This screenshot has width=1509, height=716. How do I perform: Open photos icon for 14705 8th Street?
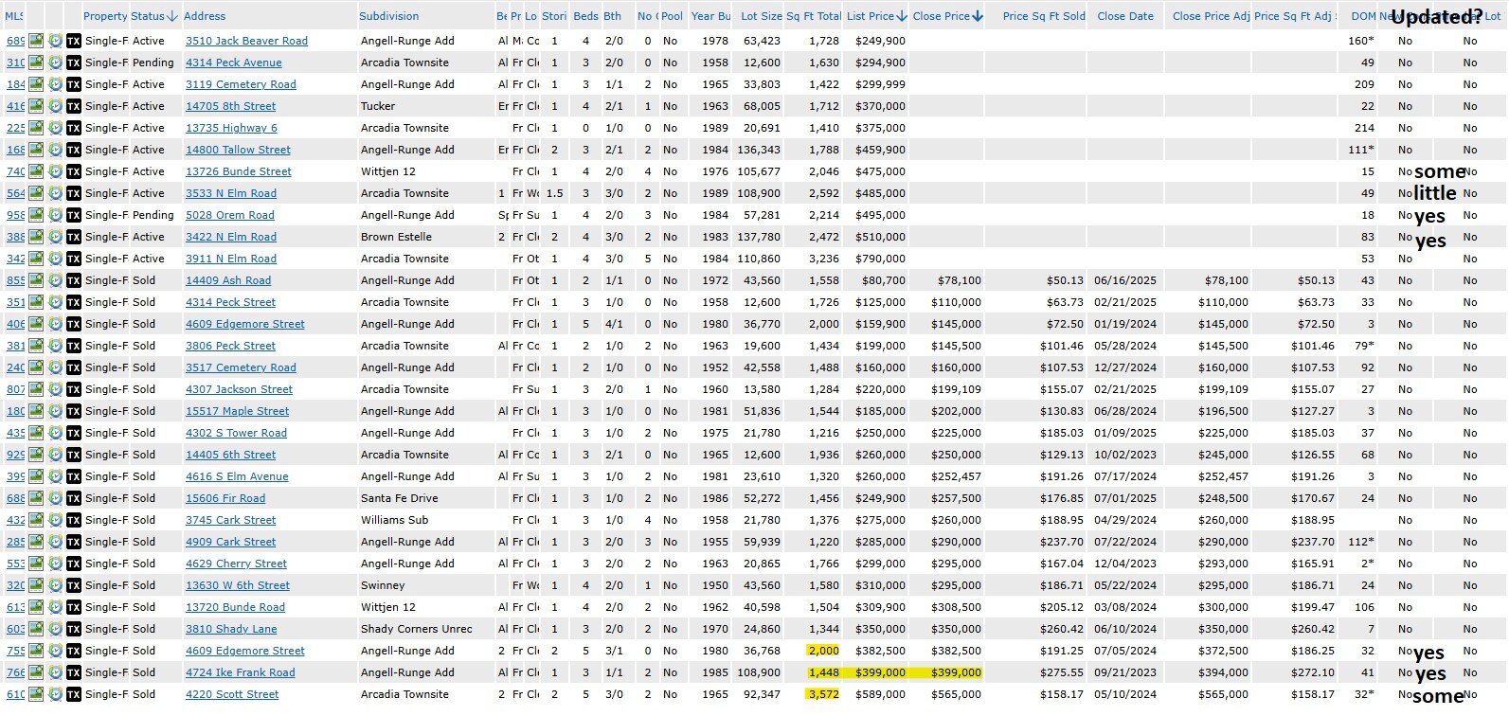pyautogui.click(x=36, y=106)
